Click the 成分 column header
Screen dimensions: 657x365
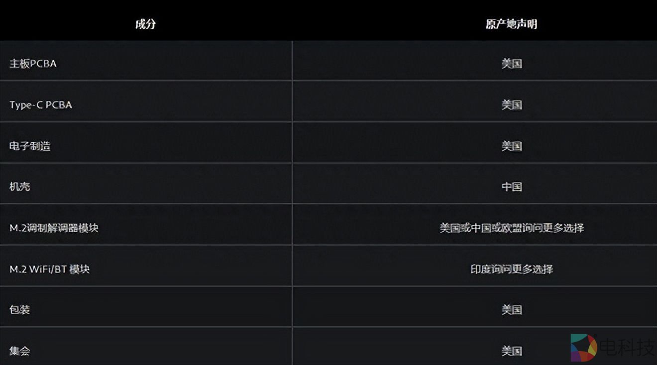[145, 24]
